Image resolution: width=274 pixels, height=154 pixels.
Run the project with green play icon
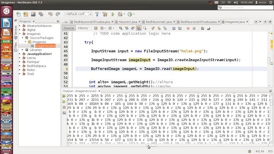(x=113, y=14)
